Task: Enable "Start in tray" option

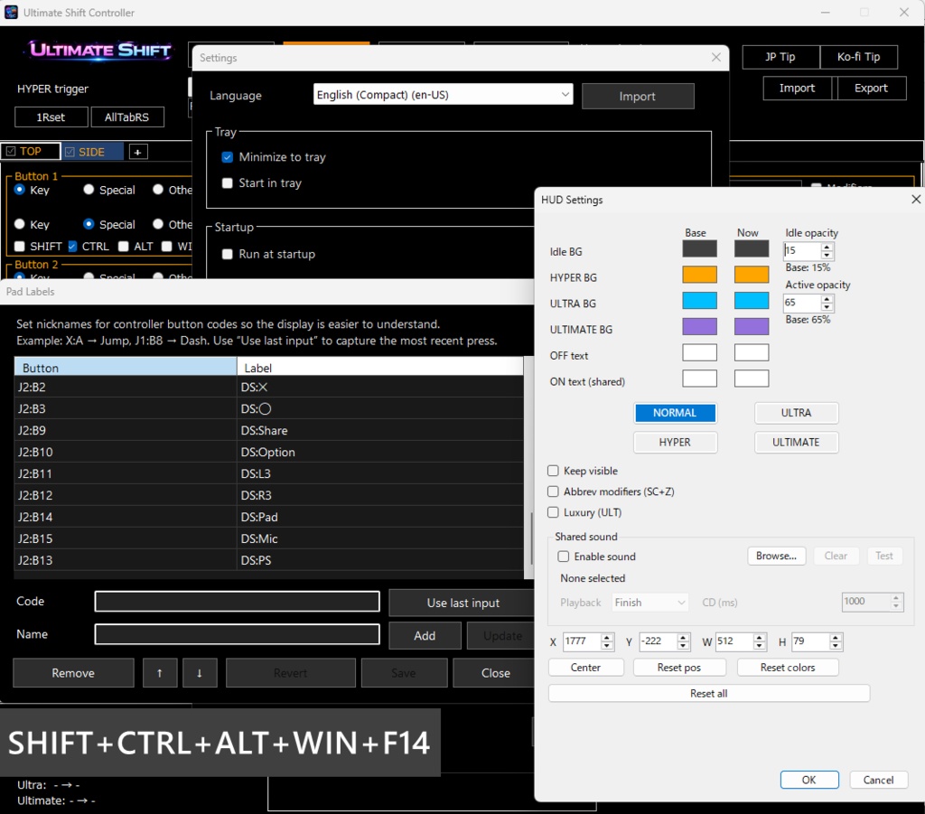Action: click(x=228, y=183)
